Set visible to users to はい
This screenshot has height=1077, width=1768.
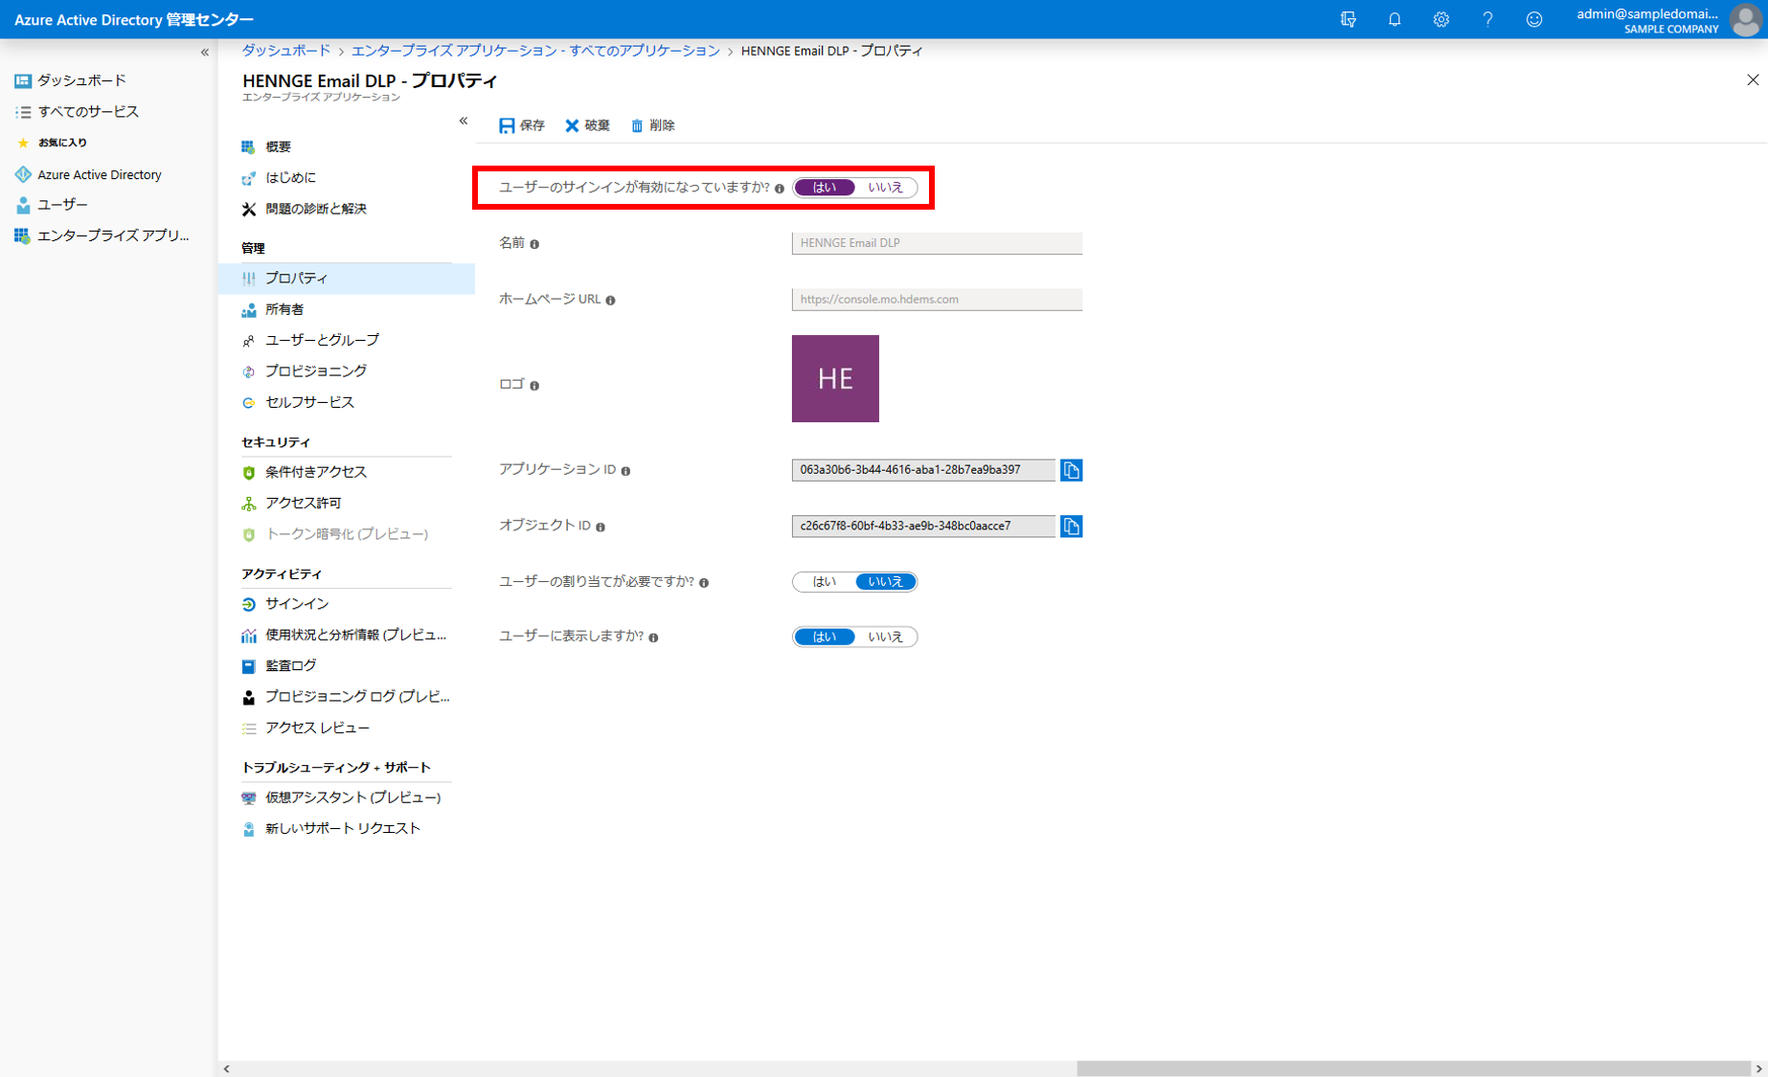point(824,637)
